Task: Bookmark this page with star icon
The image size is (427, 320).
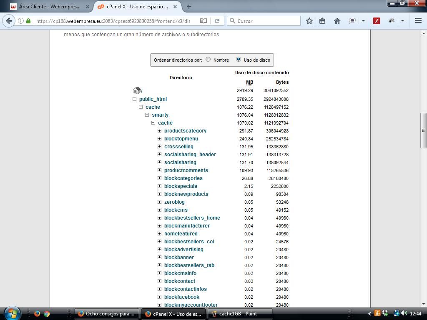Action: [x=309, y=21]
